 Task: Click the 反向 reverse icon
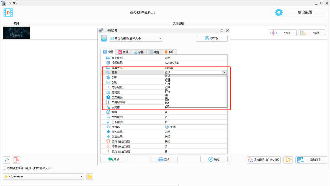[x=108, y=151]
